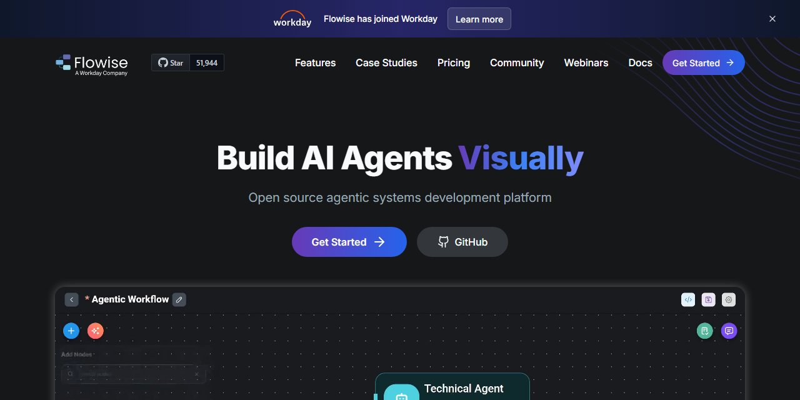Open the Community menu item
800x400 pixels.
(x=517, y=62)
